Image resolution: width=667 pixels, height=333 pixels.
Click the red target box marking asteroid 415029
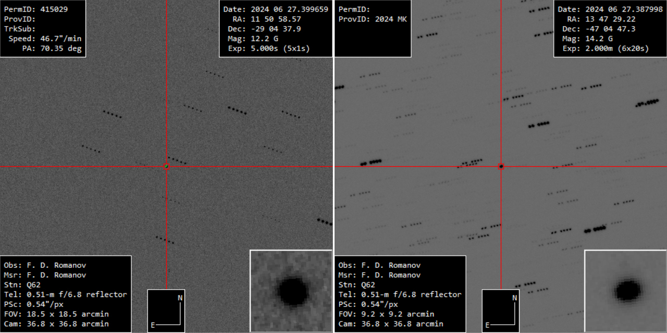(x=167, y=166)
